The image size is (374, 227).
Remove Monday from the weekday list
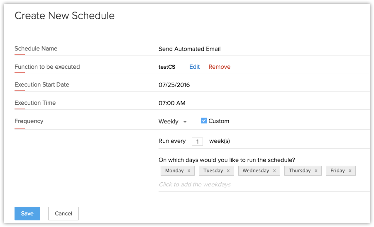point(189,171)
